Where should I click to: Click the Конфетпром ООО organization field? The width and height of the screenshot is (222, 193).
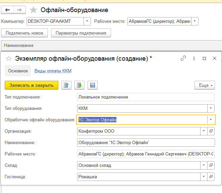[x=139, y=131]
